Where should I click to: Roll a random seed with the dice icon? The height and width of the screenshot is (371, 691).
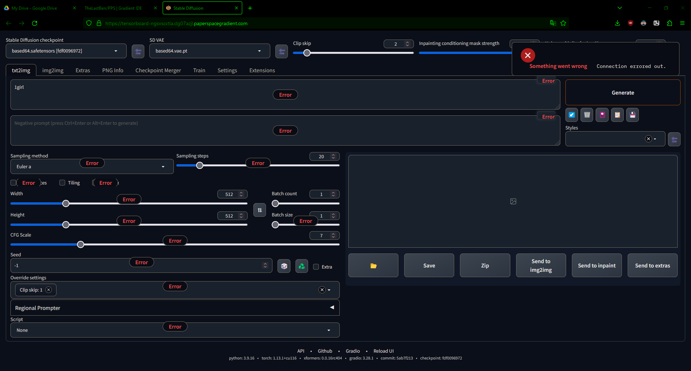284,266
